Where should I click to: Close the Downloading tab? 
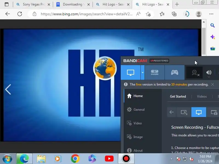click(x=88, y=5)
